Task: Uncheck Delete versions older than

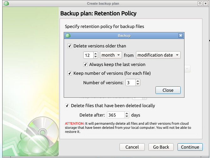Action: [70, 46]
